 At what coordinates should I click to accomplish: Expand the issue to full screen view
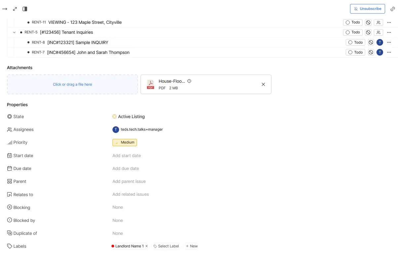click(x=15, y=9)
